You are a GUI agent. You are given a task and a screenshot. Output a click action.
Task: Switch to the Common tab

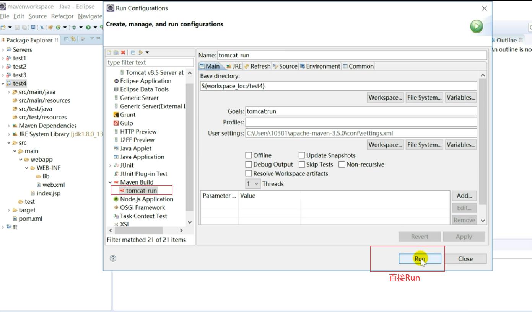pos(358,66)
